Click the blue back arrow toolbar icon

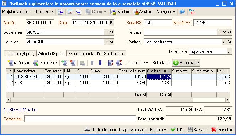60,12
